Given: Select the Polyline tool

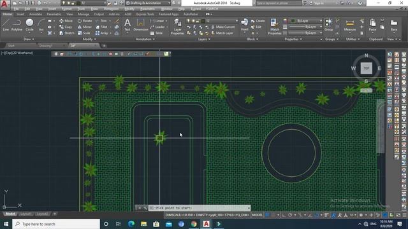Looking at the screenshot, I should tap(17, 25).
